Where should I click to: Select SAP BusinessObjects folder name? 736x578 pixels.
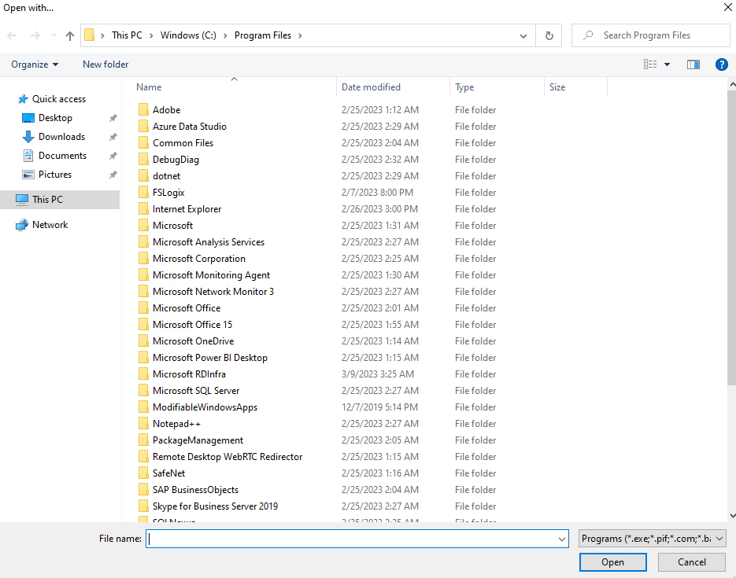coord(195,489)
